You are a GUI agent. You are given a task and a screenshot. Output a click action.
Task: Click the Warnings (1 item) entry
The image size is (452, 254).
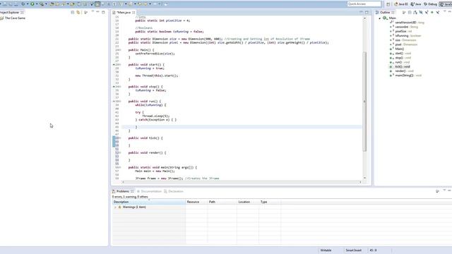[134, 207]
